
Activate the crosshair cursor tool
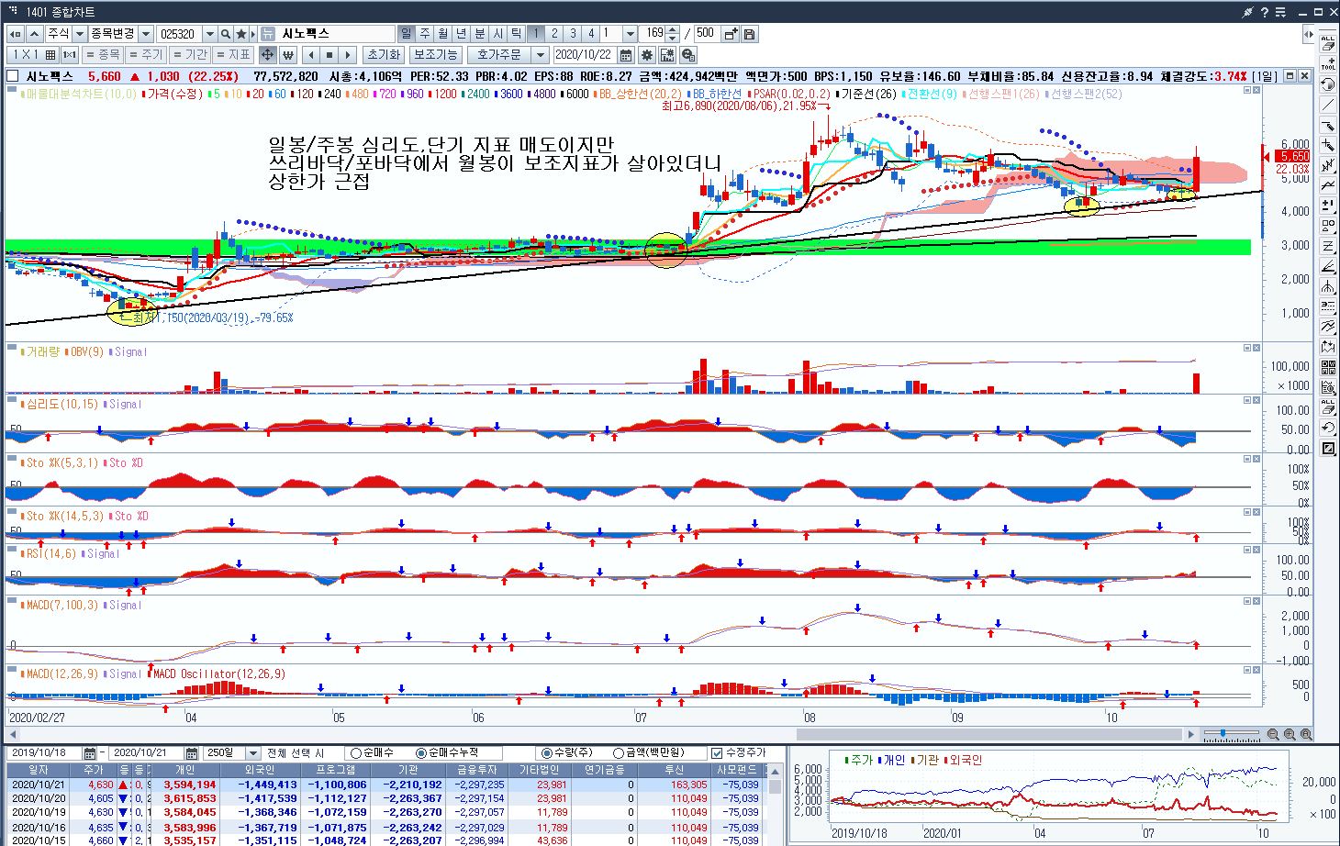pyautogui.click(x=267, y=55)
